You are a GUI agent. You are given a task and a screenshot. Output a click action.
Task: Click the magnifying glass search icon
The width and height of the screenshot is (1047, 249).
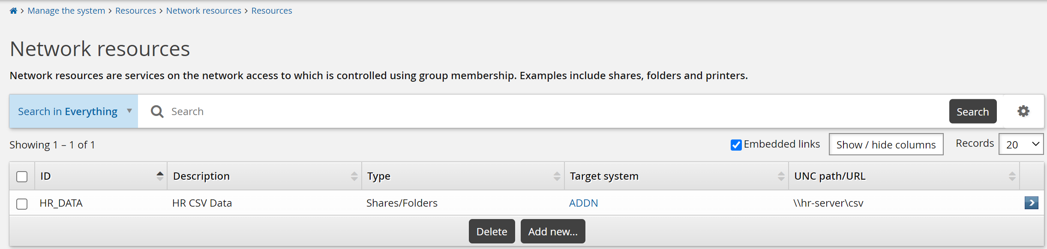tap(157, 112)
